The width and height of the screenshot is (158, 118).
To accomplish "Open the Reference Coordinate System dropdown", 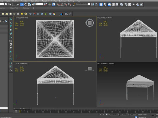I will tap(39, 4).
